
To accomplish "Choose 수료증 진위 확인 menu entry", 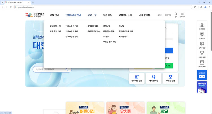I will tap(109, 42).
